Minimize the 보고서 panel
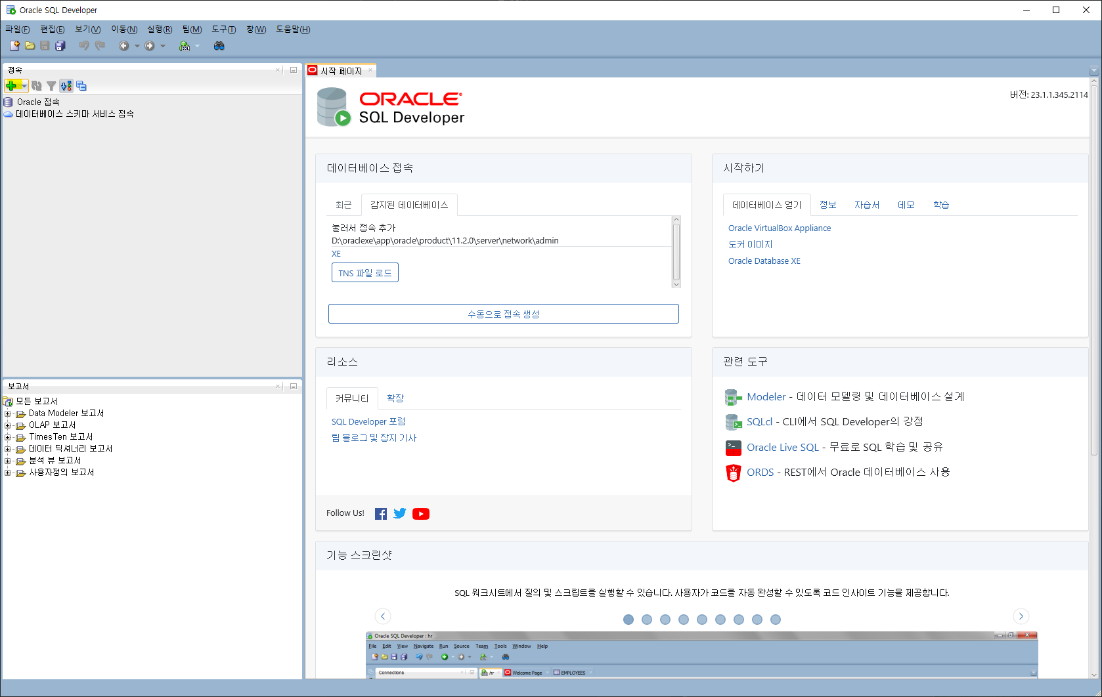This screenshot has height=697, width=1102. click(294, 386)
